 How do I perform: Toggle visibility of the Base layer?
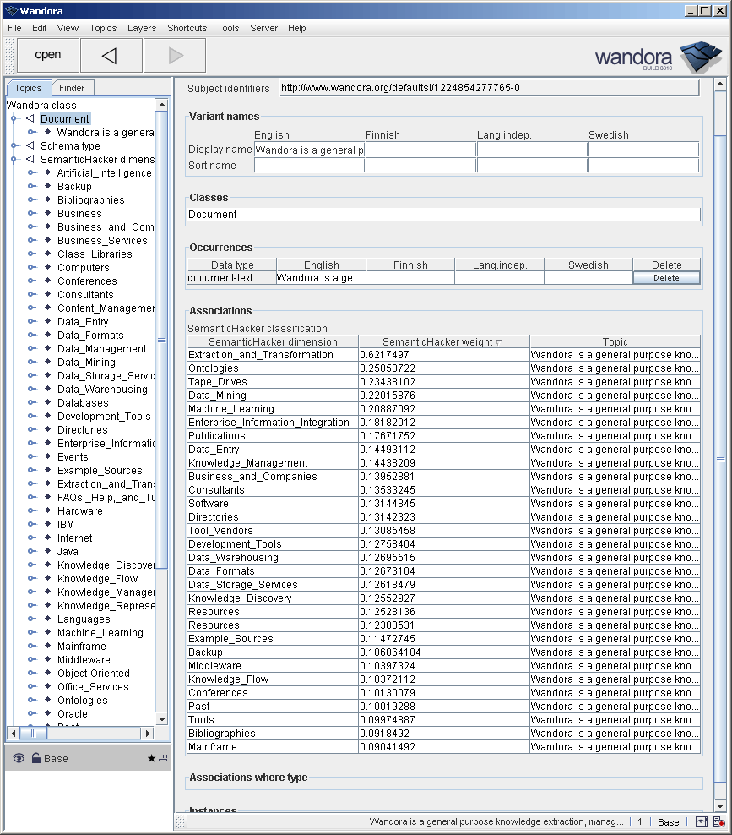pyautogui.click(x=19, y=757)
